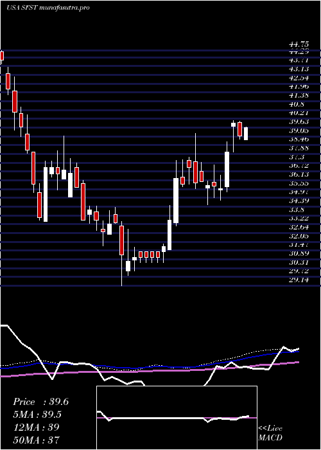
Task: Click the '5MA : 39.5' readout
Action: coord(38,415)
